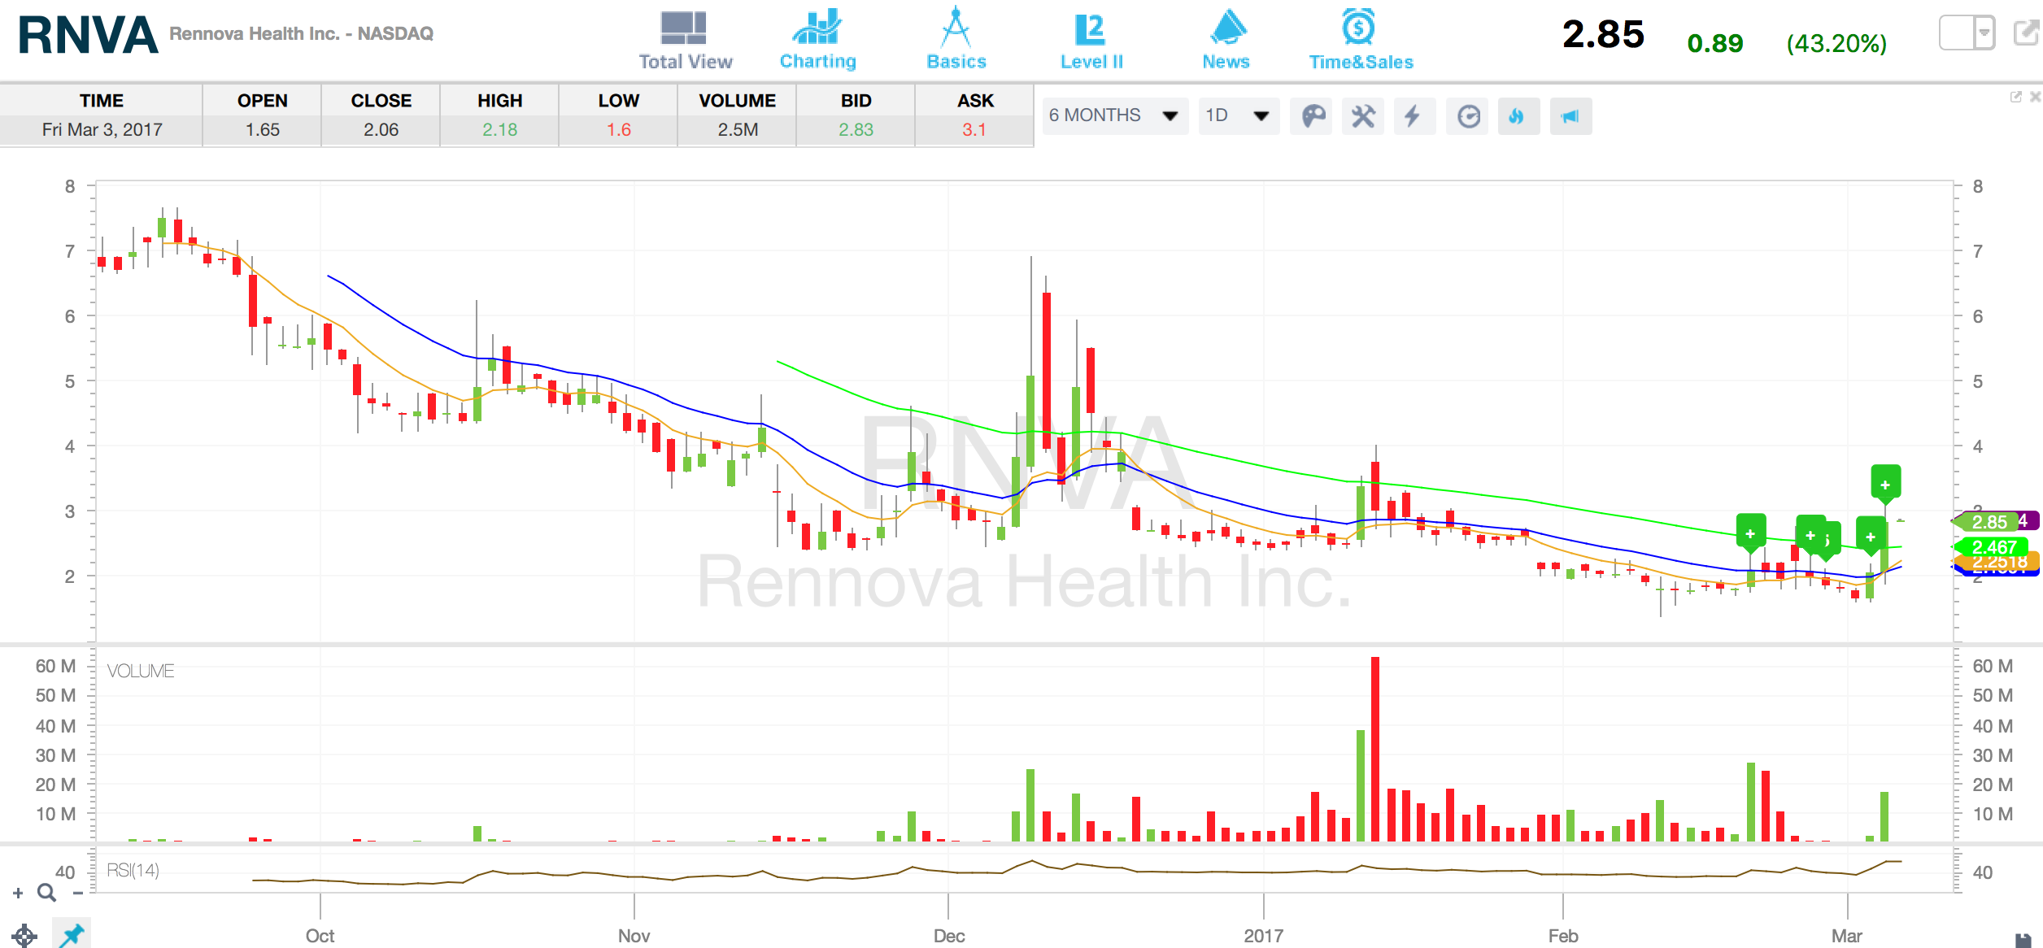Viewport: 2043px width, 948px height.
Task: Click the lightning bolt icon
Action: [x=1414, y=116]
